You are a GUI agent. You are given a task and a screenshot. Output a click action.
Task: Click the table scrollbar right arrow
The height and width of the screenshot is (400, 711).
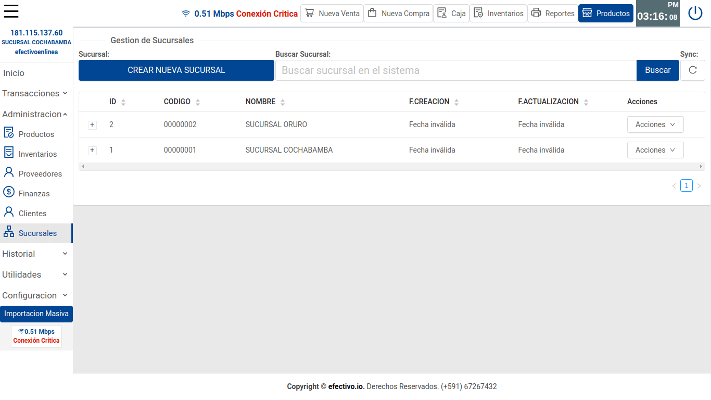click(701, 167)
